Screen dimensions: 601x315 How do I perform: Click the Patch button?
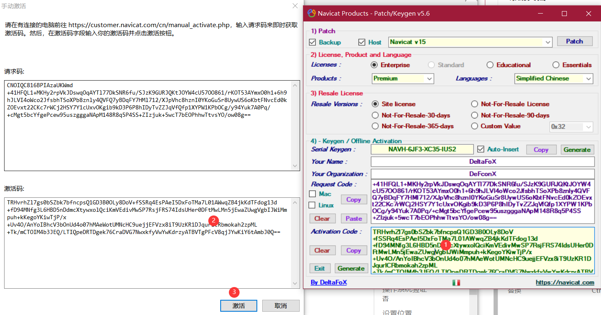tap(575, 41)
